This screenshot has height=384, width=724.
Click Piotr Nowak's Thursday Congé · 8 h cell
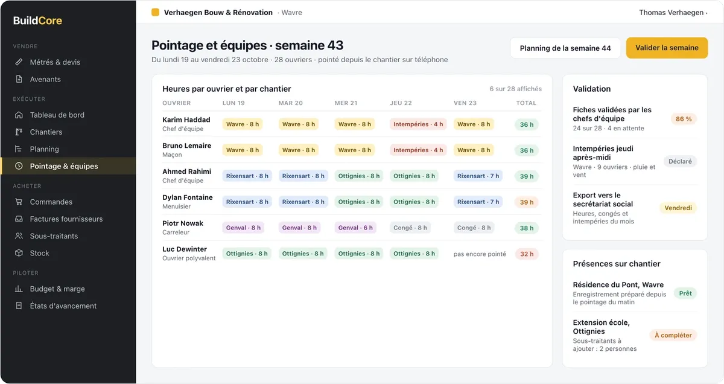[x=410, y=228]
